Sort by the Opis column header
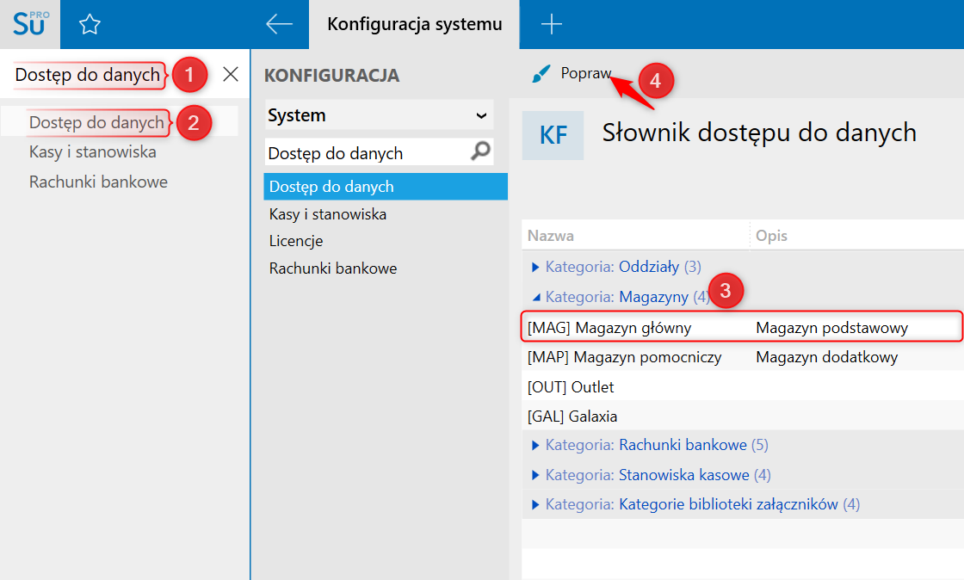This screenshot has width=964, height=580. point(771,236)
